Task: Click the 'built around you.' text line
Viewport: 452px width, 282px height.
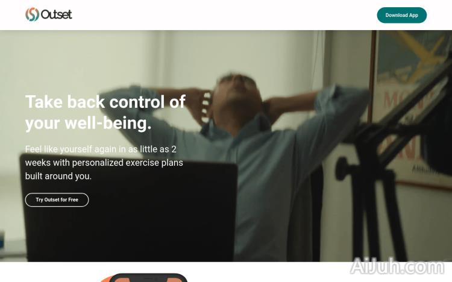Action: coord(58,176)
